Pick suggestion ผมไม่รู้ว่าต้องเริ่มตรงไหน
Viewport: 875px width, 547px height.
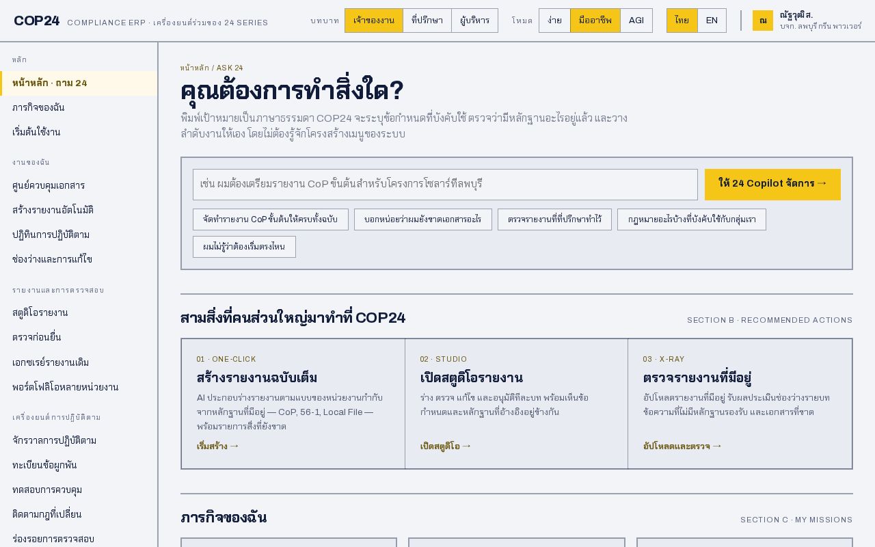(x=244, y=247)
